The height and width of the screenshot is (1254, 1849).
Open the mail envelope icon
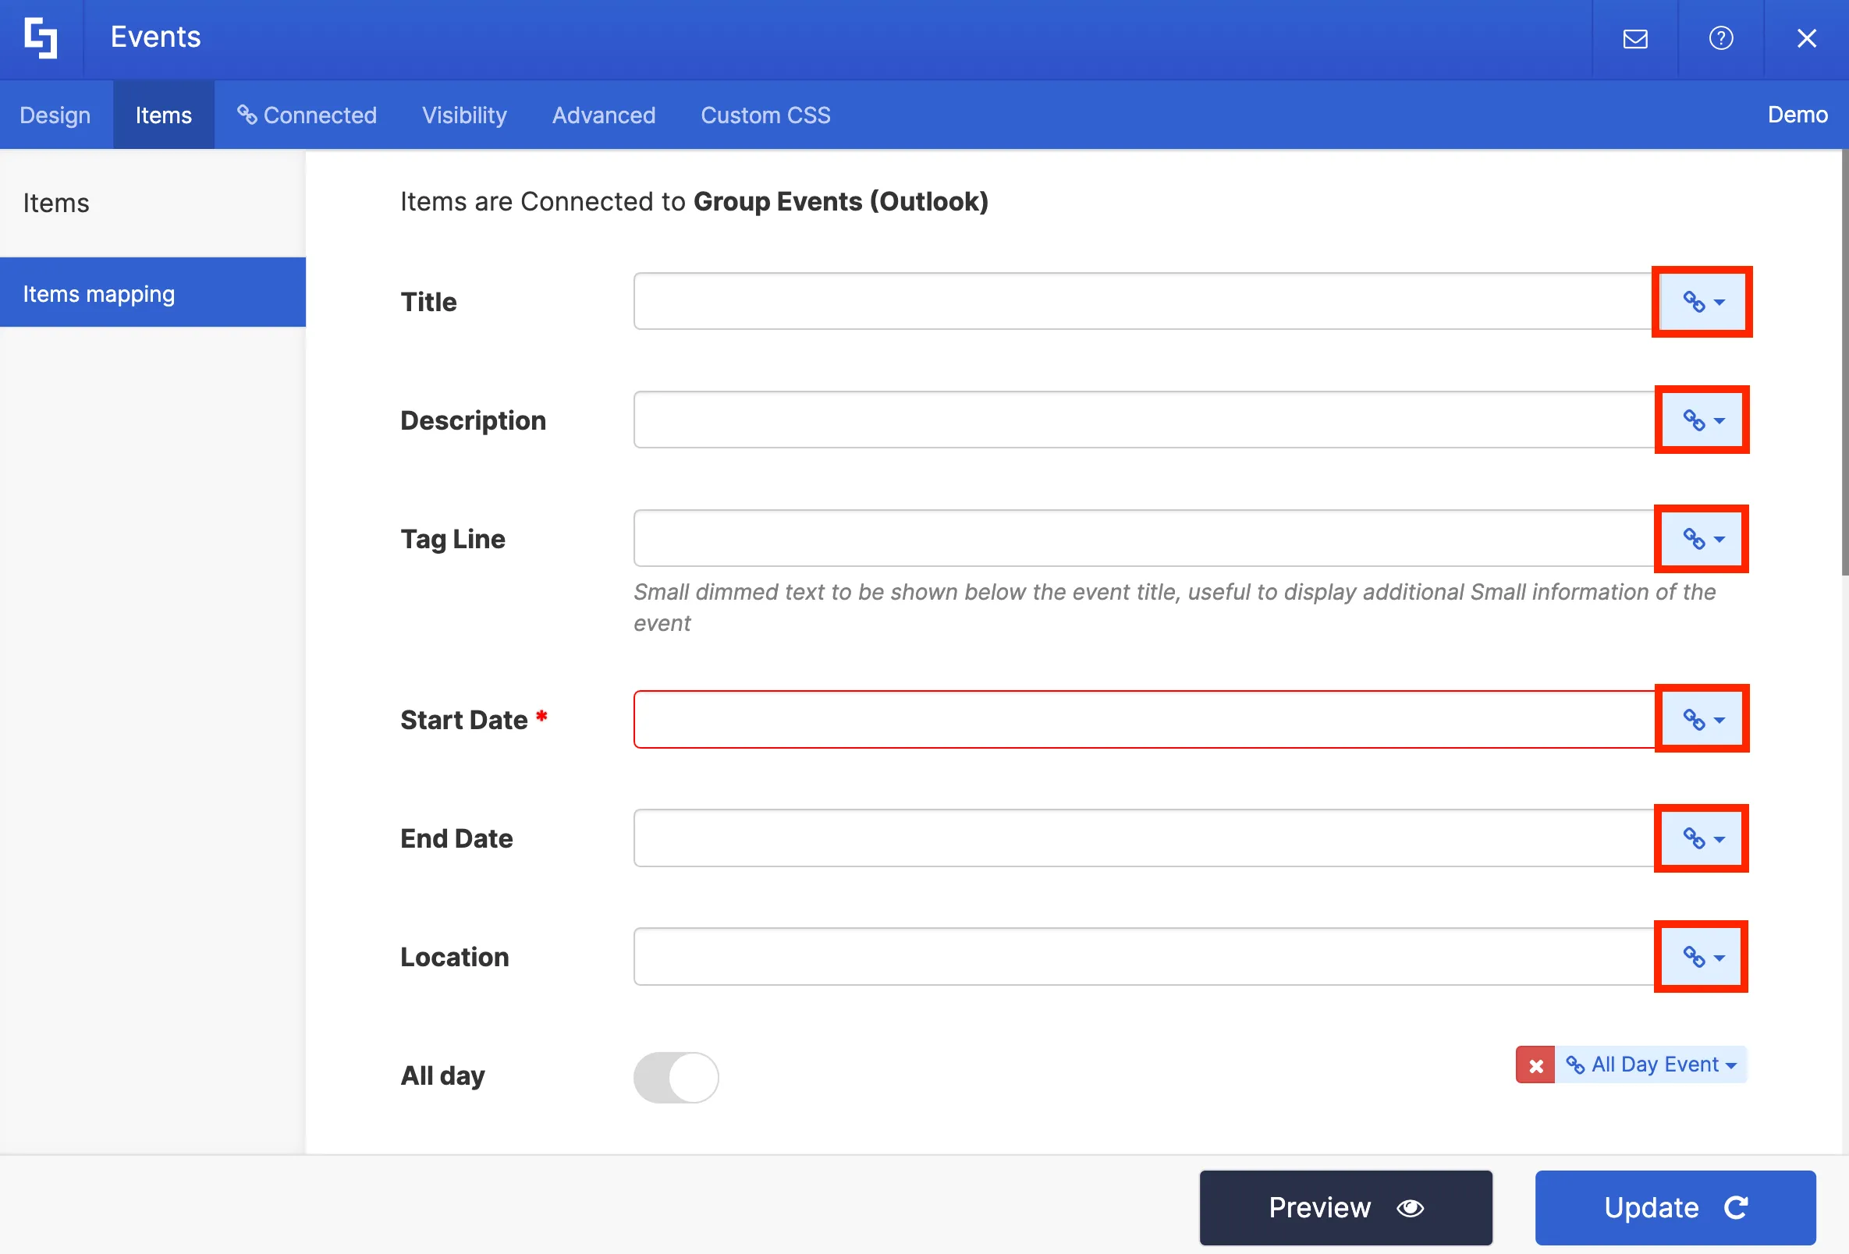tap(1635, 38)
